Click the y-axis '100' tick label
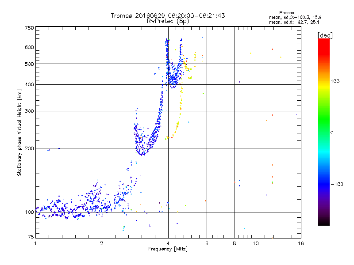The image size is (354, 265). pos(29,212)
